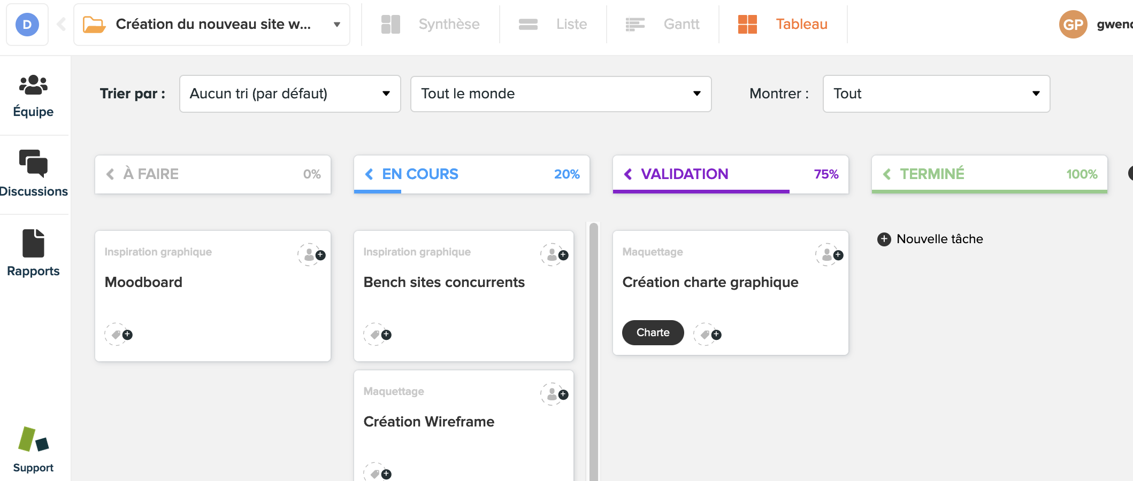Click the Charte tag label

(653, 332)
